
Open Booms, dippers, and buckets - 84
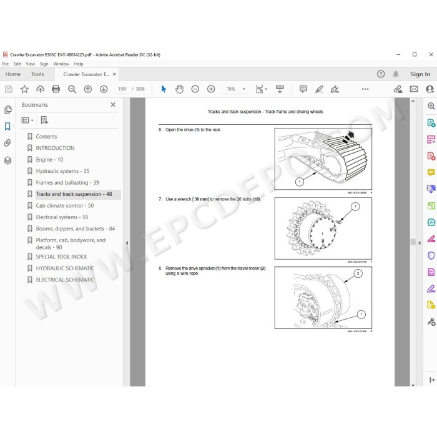[76, 228]
